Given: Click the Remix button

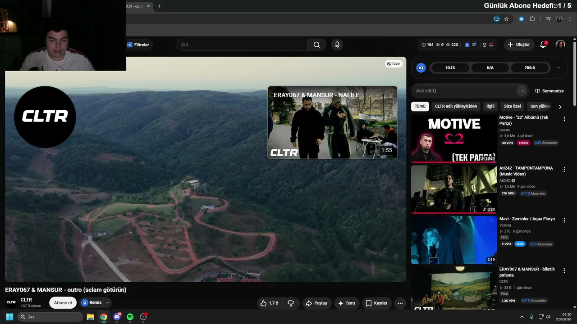Looking at the screenshot, I should (x=92, y=303).
